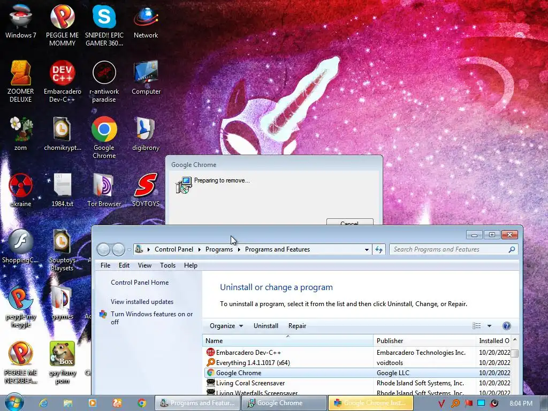The width and height of the screenshot is (548, 411).
Task: Click the refresh button beside address bar
Action: point(379,249)
